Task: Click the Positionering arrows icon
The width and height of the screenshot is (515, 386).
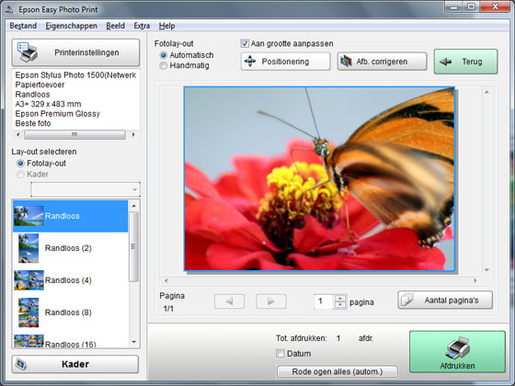Action: click(250, 62)
